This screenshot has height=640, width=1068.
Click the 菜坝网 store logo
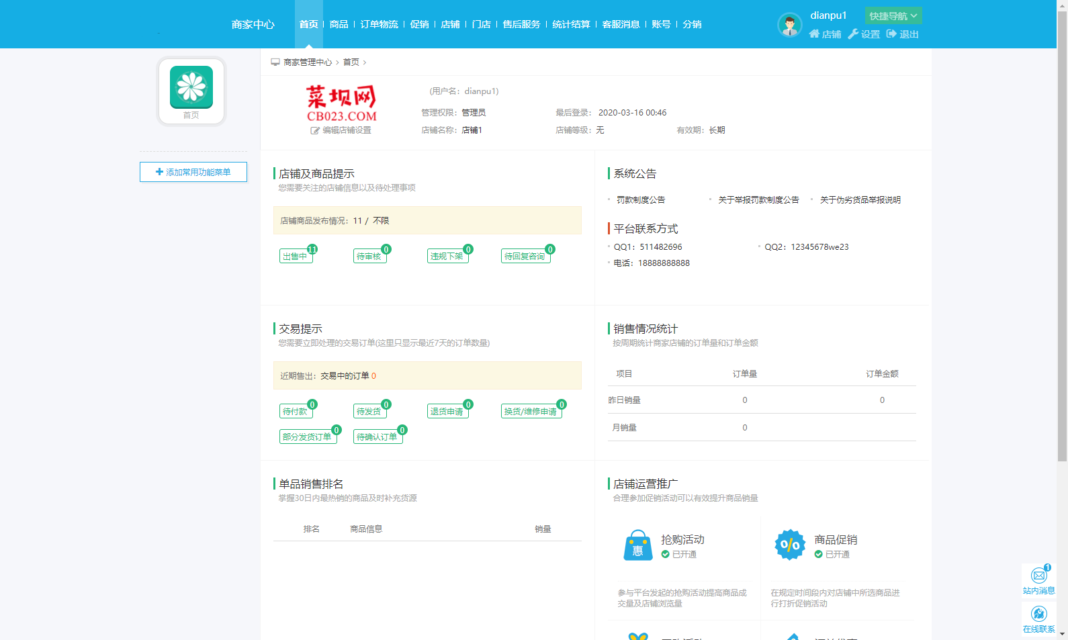341,103
